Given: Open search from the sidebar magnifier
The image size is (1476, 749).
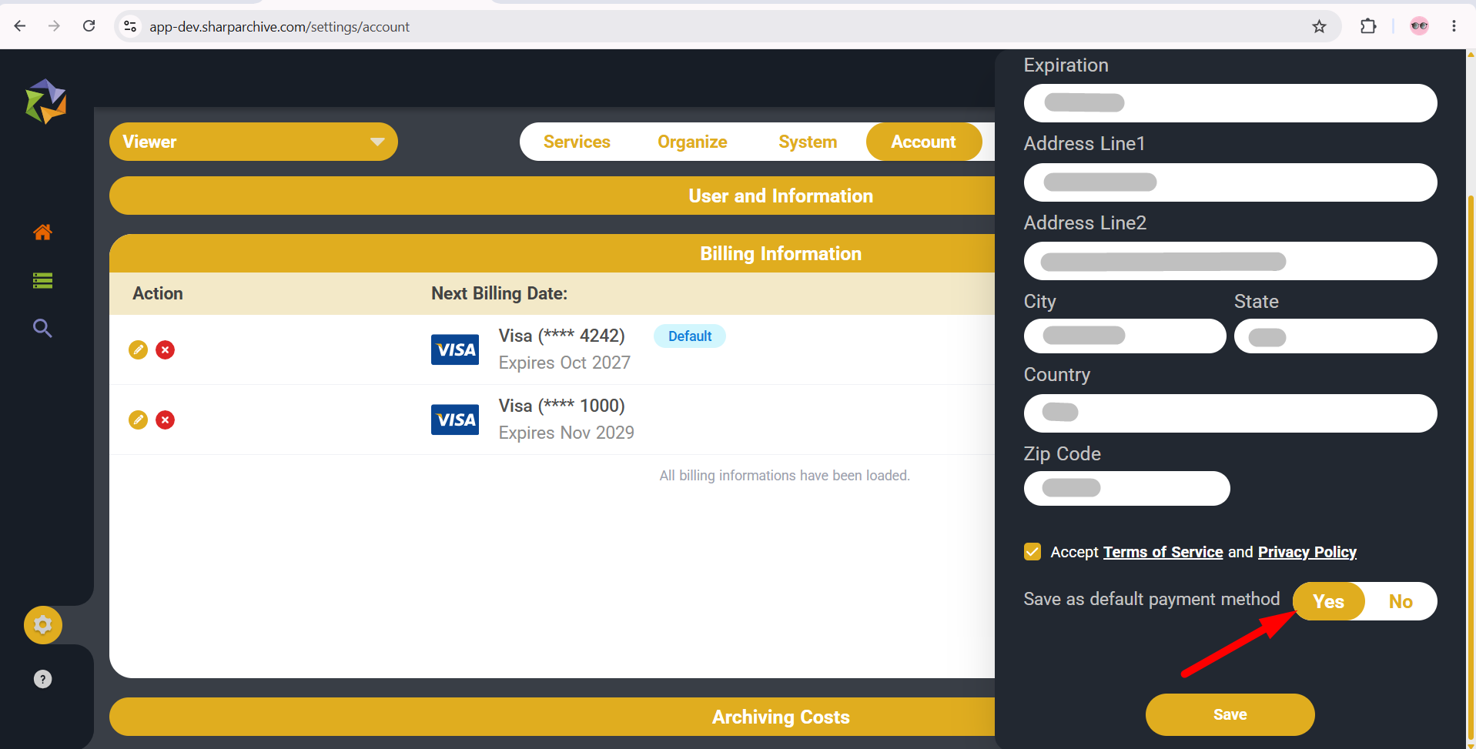Looking at the screenshot, I should (42, 329).
